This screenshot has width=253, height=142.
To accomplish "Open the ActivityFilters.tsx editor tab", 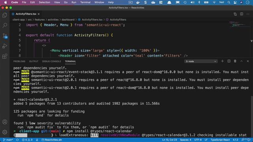I will (26, 14).
